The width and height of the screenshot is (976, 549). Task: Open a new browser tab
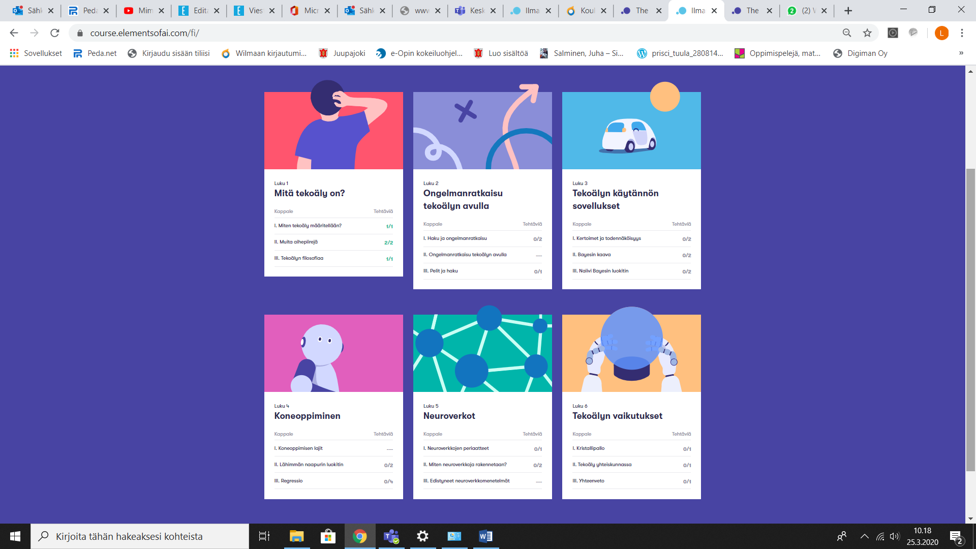(x=848, y=11)
